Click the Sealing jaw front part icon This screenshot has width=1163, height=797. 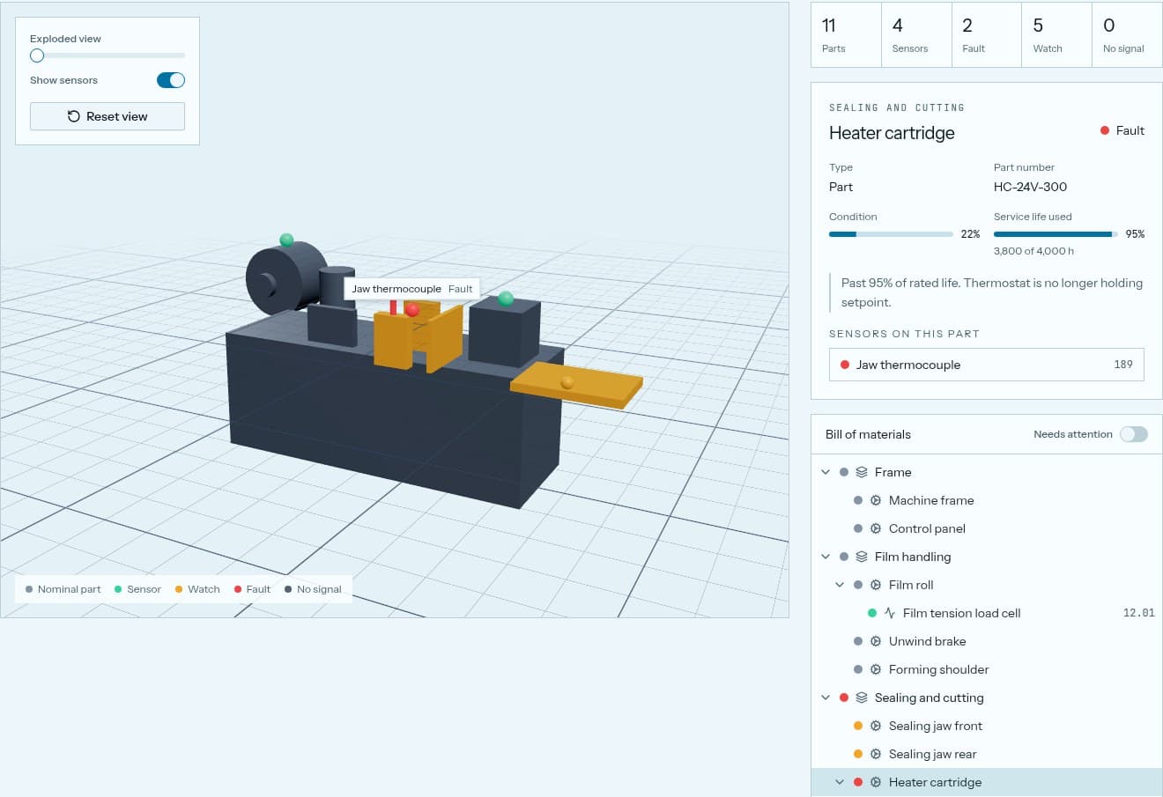(x=876, y=726)
